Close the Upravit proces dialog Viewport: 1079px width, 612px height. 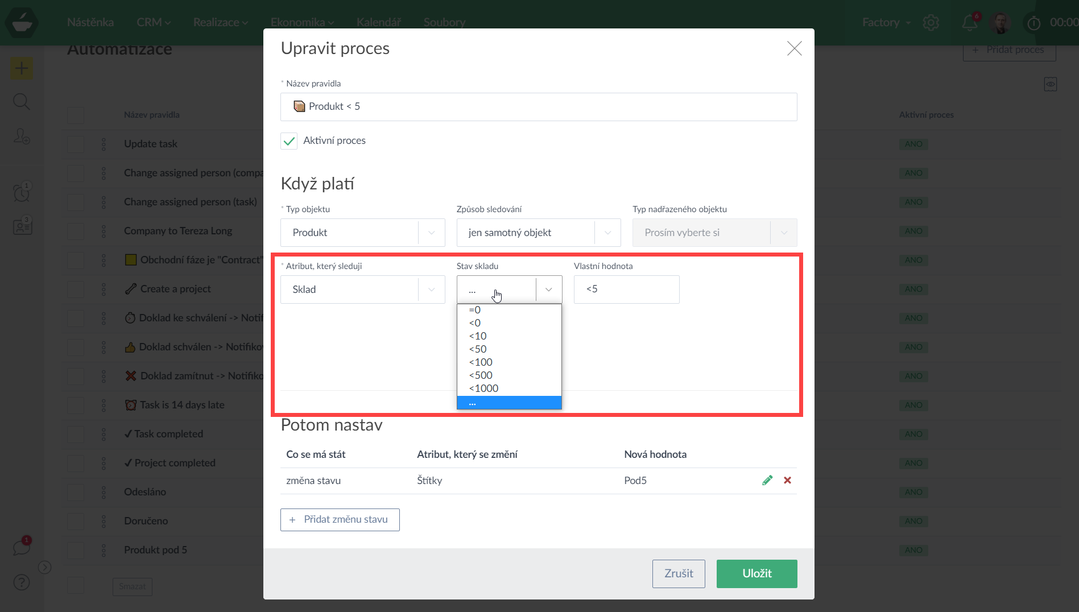[794, 48]
